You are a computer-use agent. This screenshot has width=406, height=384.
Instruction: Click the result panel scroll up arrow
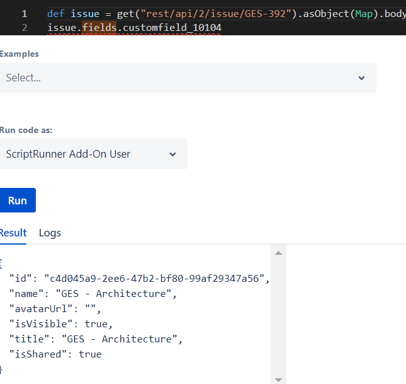click(x=278, y=253)
